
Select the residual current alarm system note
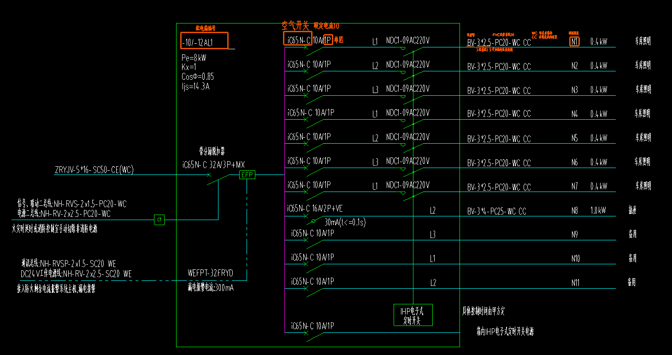point(56,290)
